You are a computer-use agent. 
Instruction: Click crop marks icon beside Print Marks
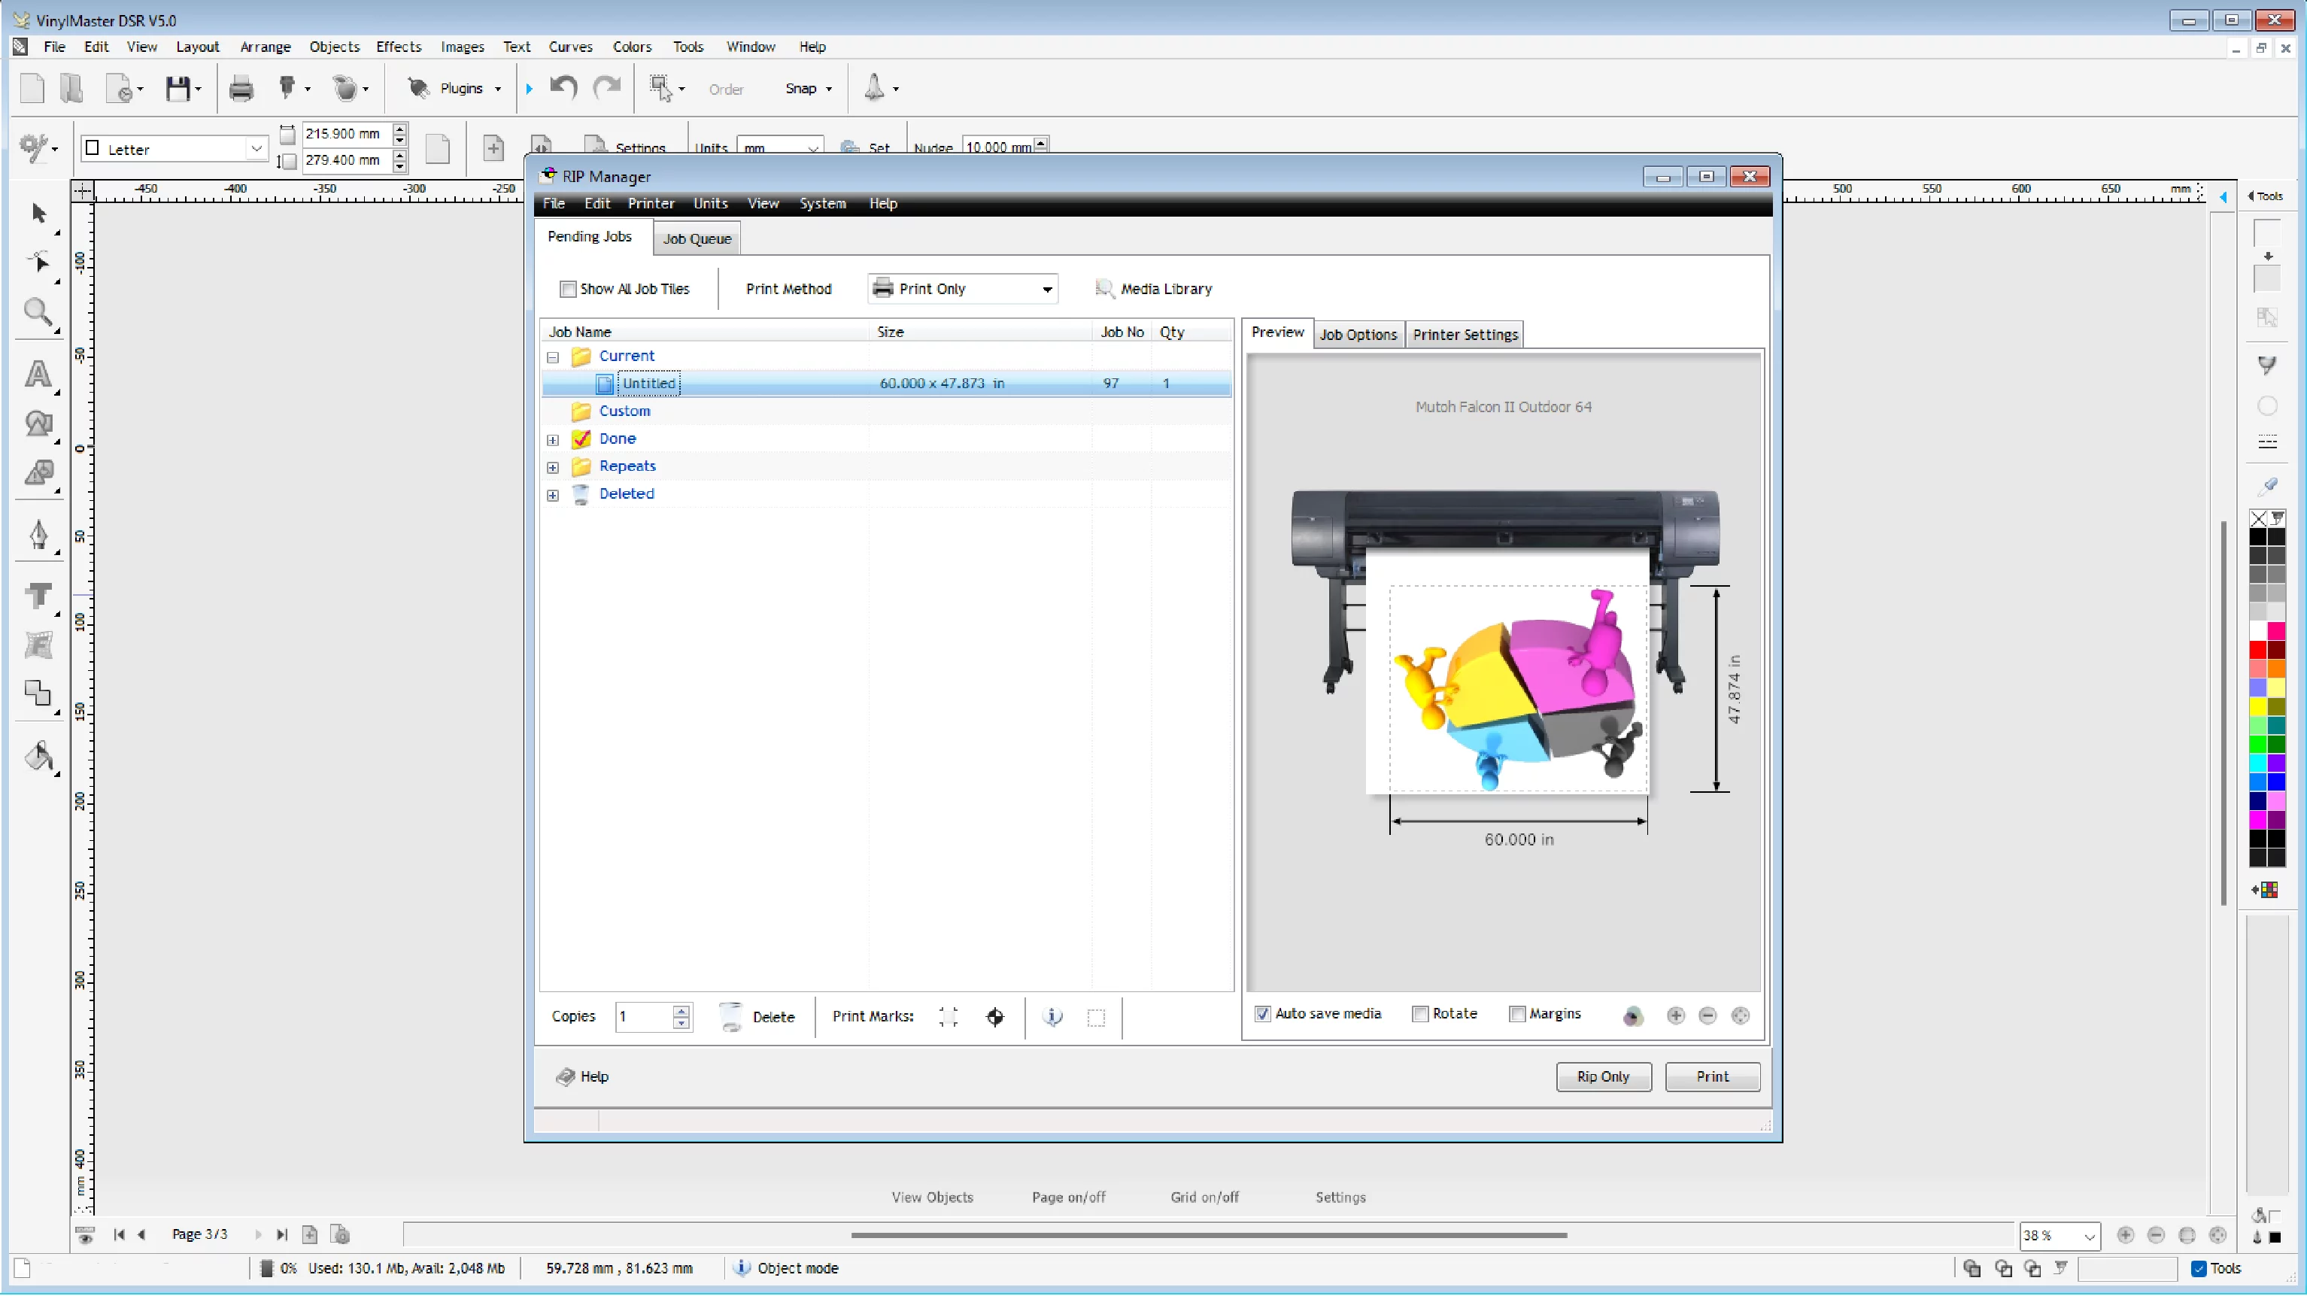click(949, 1016)
